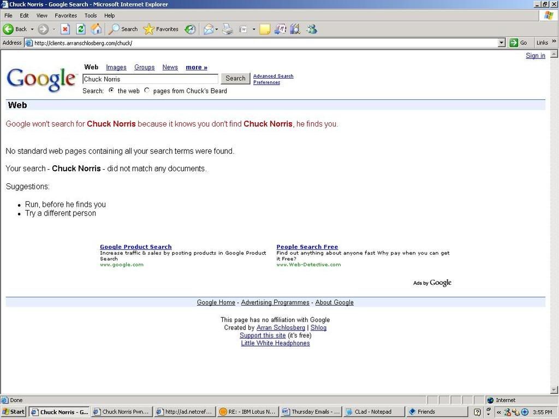
Task: Open the Tools menu
Action: coord(91,15)
